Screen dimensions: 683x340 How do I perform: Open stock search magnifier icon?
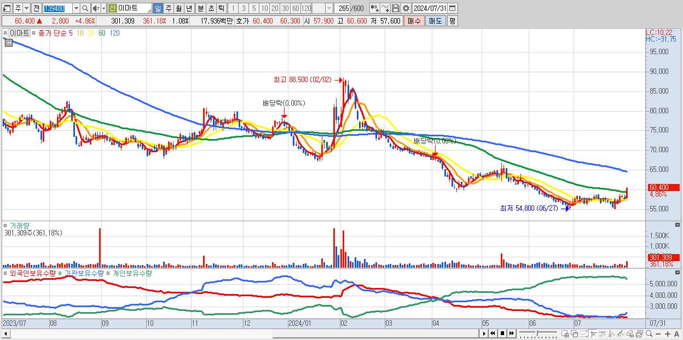pyautogui.click(x=85, y=8)
